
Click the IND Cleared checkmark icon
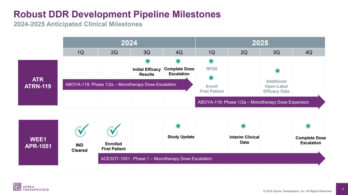(x=81, y=130)
